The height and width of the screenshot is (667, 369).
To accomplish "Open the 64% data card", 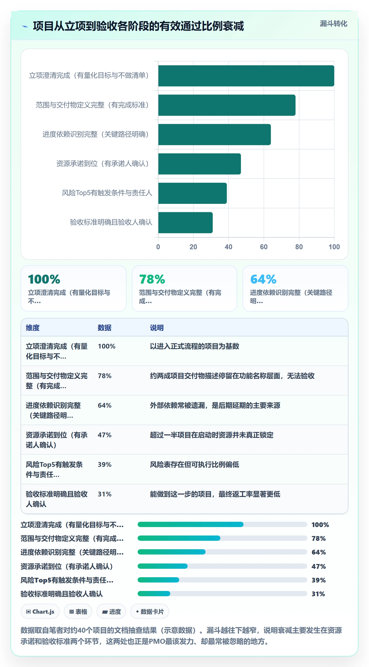I will 295,288.
